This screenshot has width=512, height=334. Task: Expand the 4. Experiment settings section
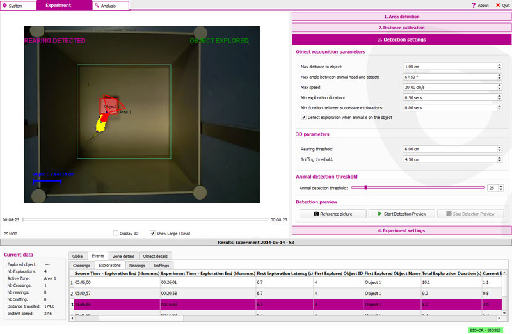(401, 230)
